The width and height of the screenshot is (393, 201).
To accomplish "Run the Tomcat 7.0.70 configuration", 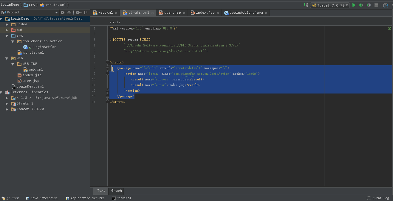I will (x=354, y=5).
